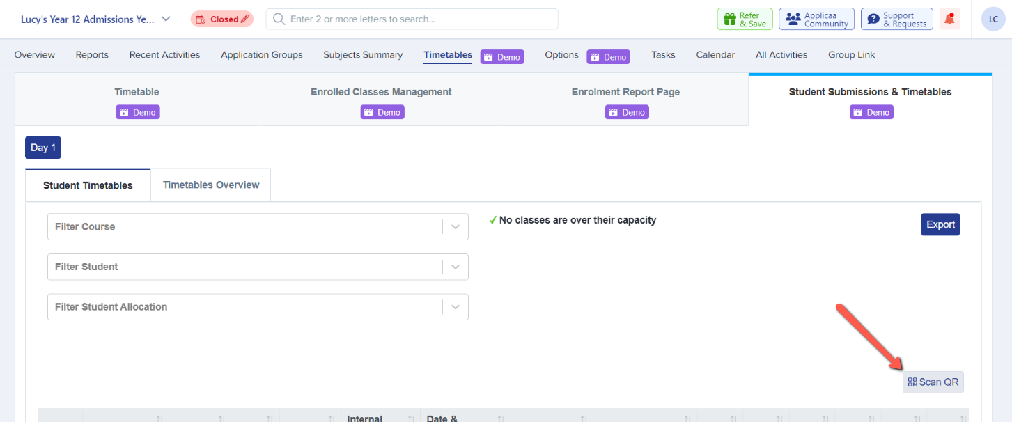Viewport: 1012px width, 422px height.
Task: Switch to Enrolment Report Page
Action: [625, 92]
